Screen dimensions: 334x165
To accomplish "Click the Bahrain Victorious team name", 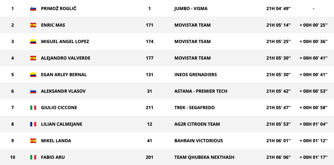I will (198, 141).
